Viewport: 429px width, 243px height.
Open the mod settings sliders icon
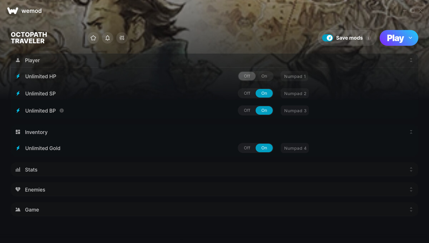[122, 38]
